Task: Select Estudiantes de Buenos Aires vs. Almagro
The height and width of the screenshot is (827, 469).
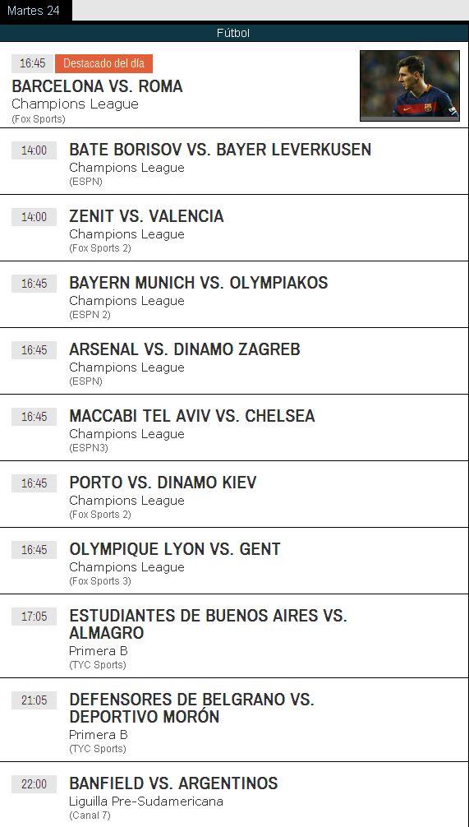Action: [x=208, y=624]
